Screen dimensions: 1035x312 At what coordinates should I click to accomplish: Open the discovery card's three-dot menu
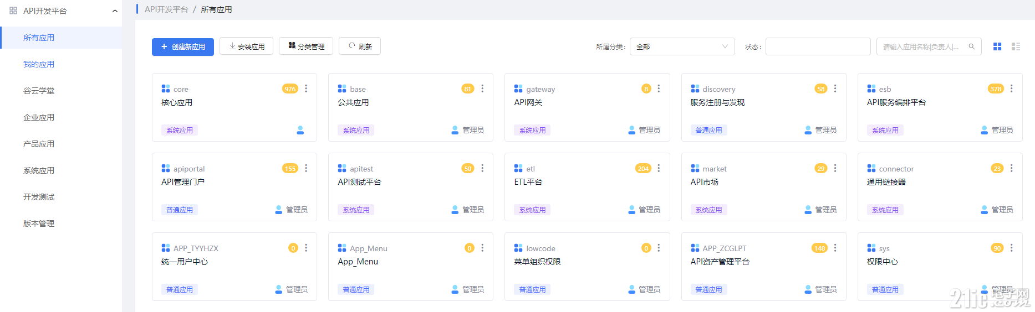(x=835, y=89)
